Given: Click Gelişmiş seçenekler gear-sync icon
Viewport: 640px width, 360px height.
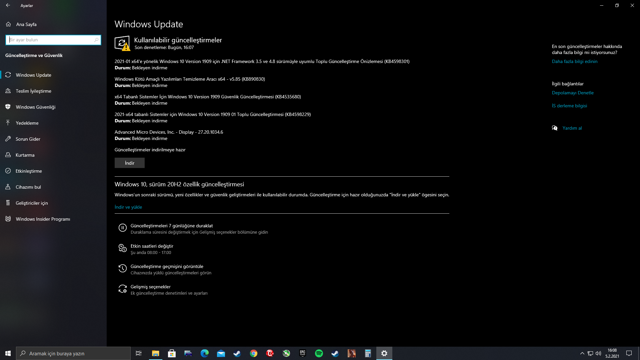Looking at the screenshot, I should 122,289.
